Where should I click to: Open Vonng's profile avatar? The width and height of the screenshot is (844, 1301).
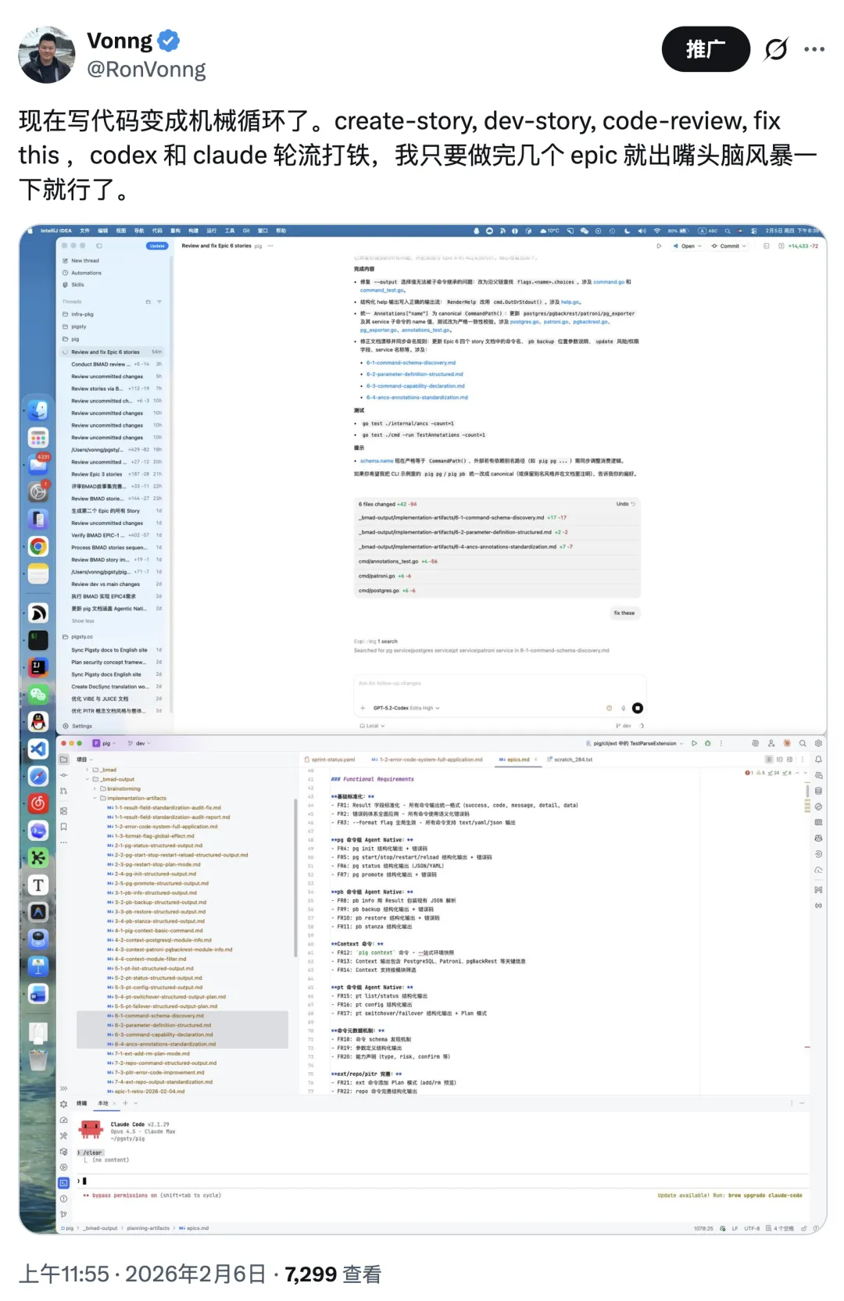tap(47, 55)
